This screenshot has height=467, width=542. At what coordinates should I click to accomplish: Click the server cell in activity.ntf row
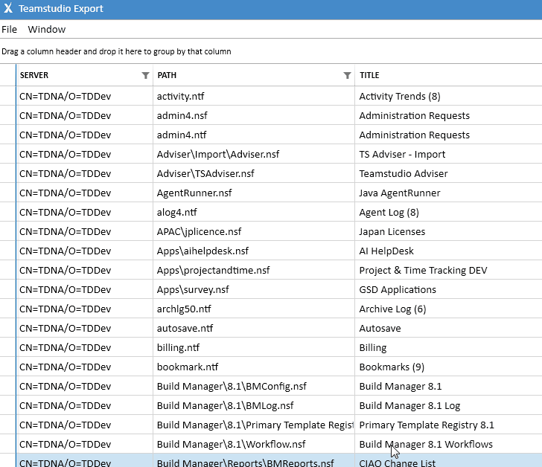coord(84,96)
